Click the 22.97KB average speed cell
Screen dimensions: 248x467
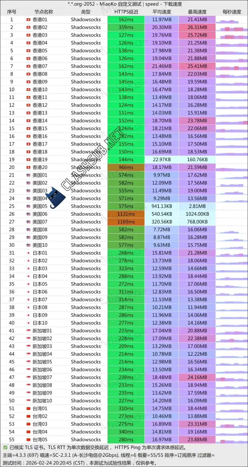pyautogui.click(x=162, y=160)
